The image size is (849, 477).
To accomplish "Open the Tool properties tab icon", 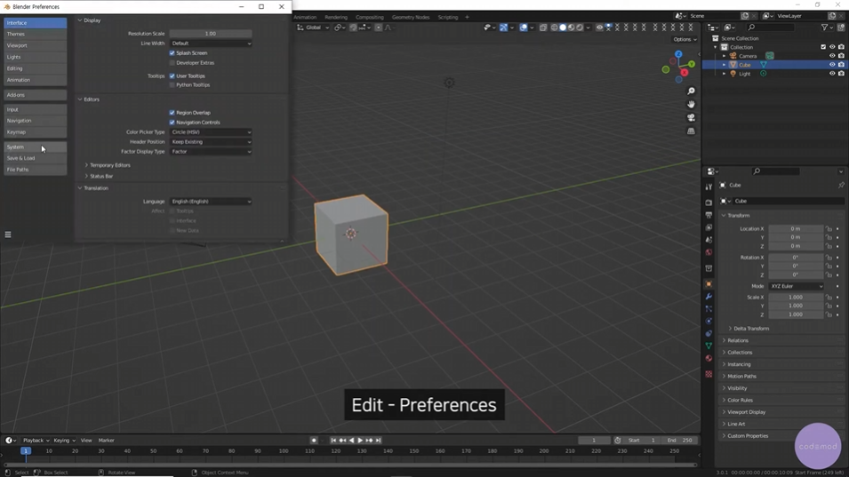I will tap(709, 187).
